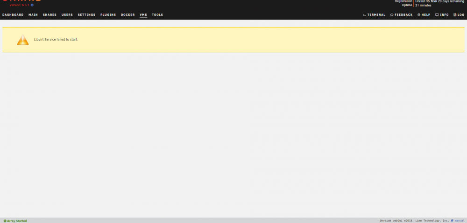Open the Feedback dialog
This screenshot has width=467, height=223.
[402, 15]
